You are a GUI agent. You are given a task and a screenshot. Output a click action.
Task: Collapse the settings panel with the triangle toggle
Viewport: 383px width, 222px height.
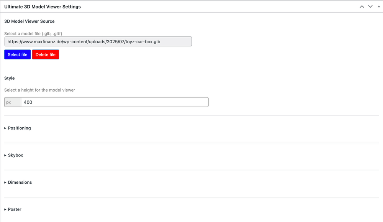point(379,7)
